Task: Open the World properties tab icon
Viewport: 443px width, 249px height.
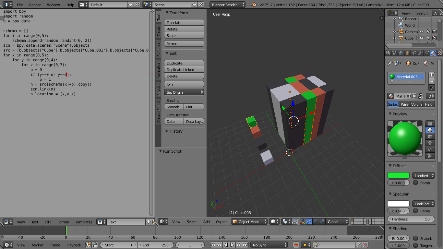Action: click(x=401, y=53)
